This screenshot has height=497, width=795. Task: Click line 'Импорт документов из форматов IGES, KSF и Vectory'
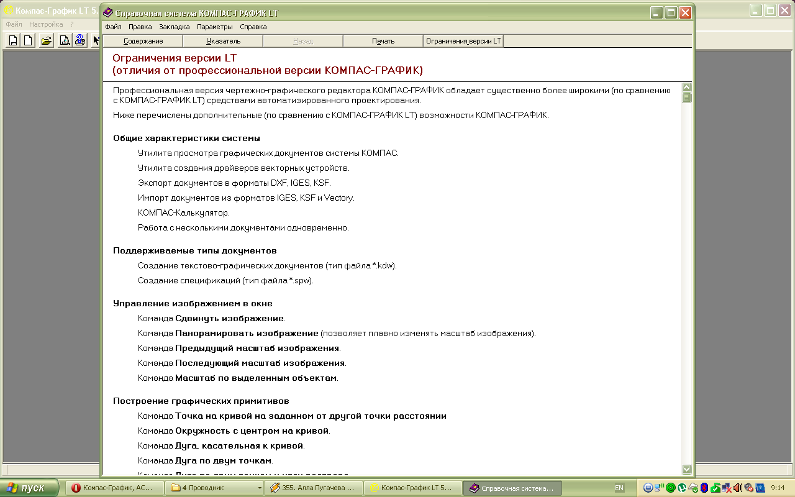246,198
